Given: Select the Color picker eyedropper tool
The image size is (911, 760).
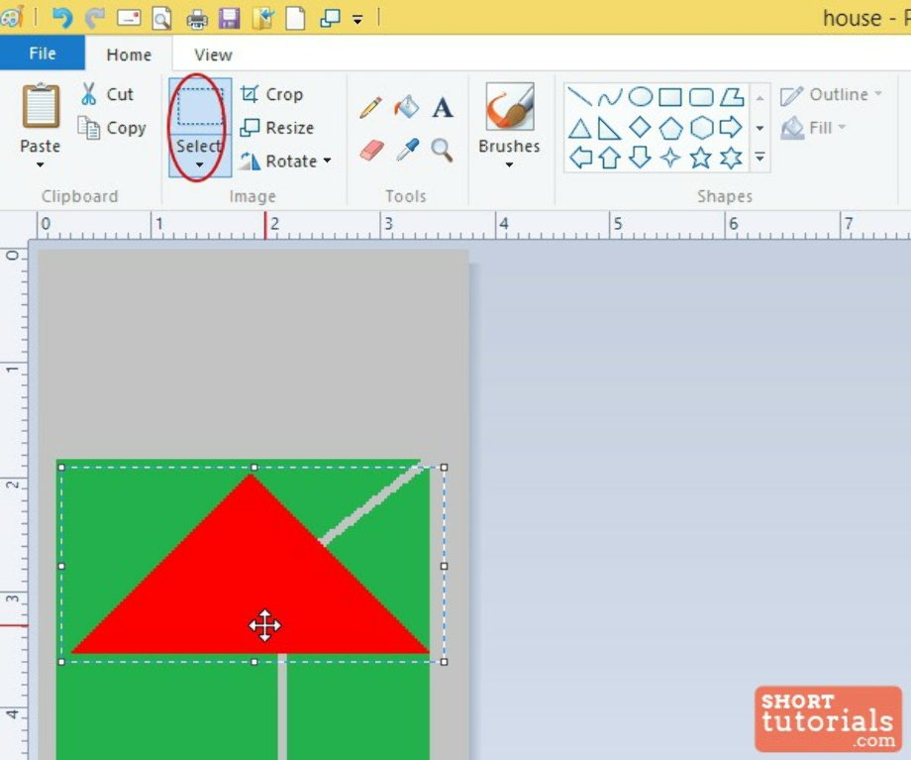Looking at the screenshot, I should coord(407,150).
